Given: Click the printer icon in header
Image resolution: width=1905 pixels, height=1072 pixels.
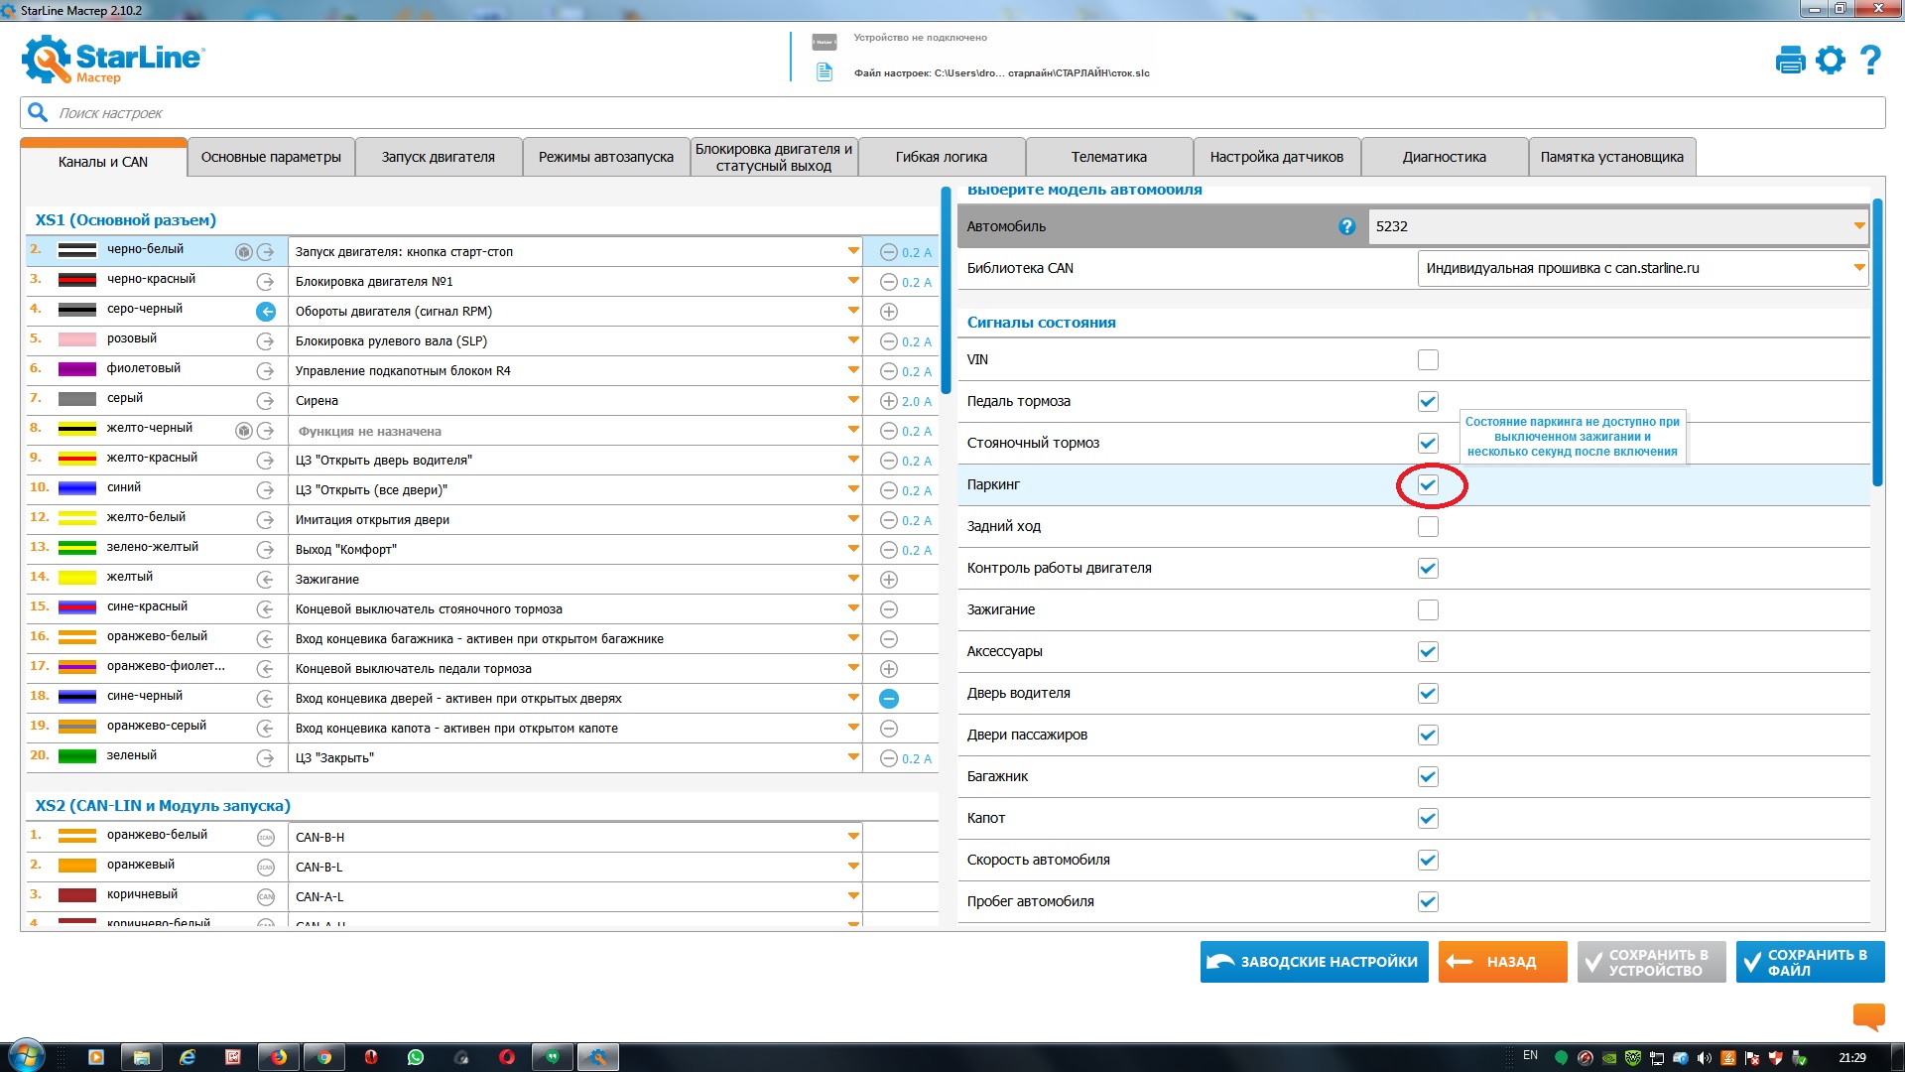Looking at the screenshot, I should [1790, 61].
